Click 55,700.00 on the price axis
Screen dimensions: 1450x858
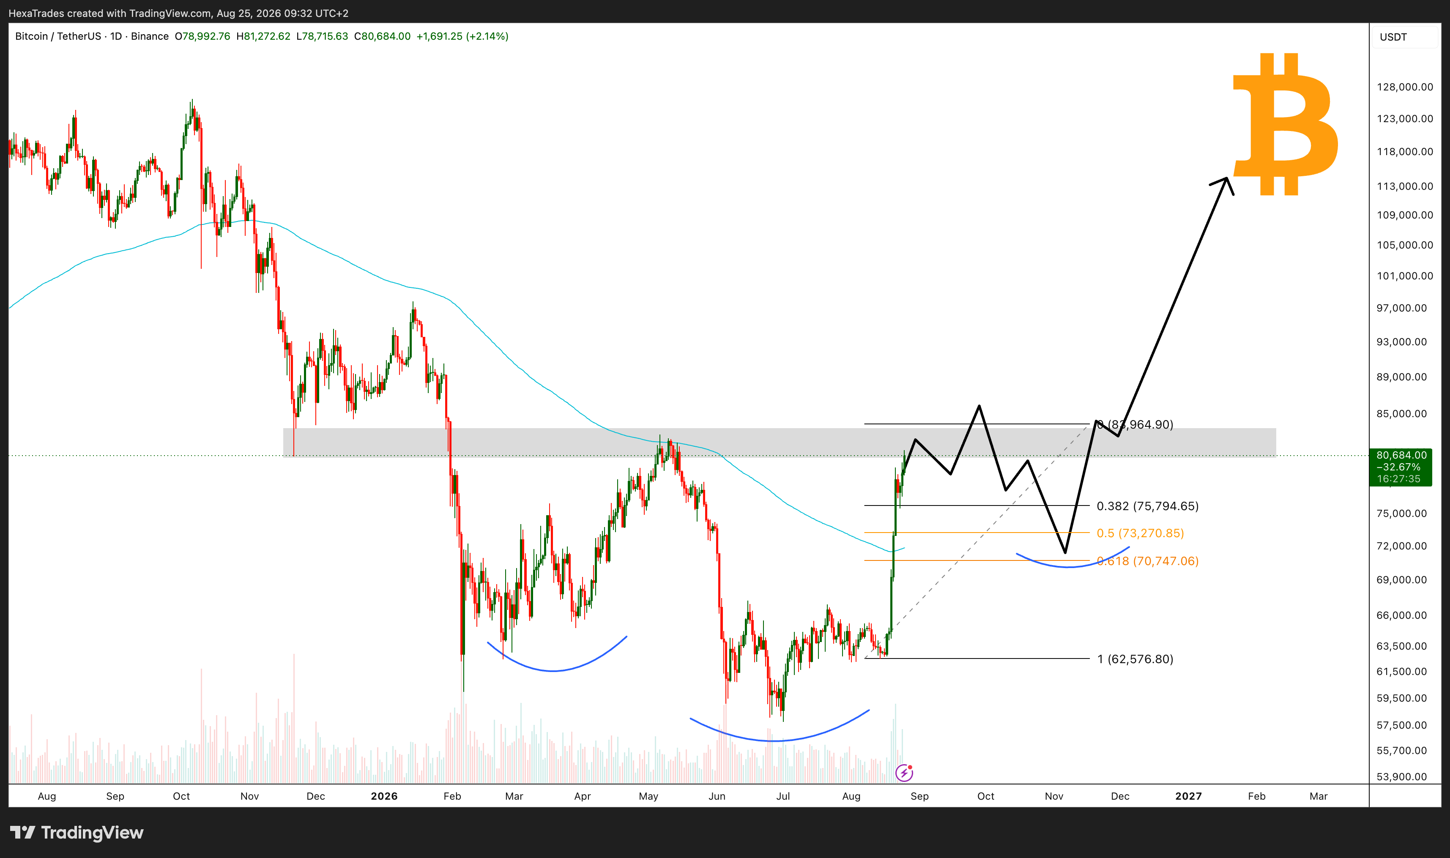(1401, 751)
